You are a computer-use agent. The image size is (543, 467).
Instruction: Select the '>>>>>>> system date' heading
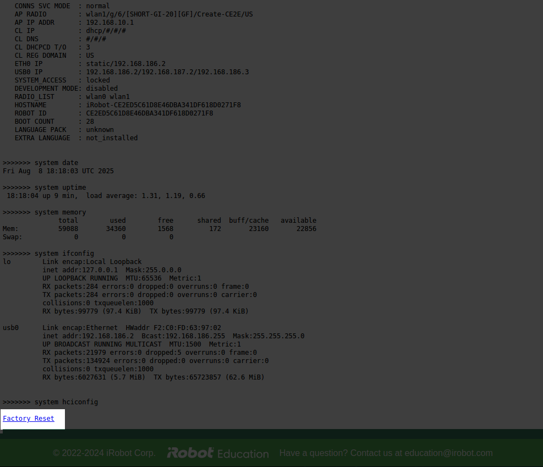(41, 163)
